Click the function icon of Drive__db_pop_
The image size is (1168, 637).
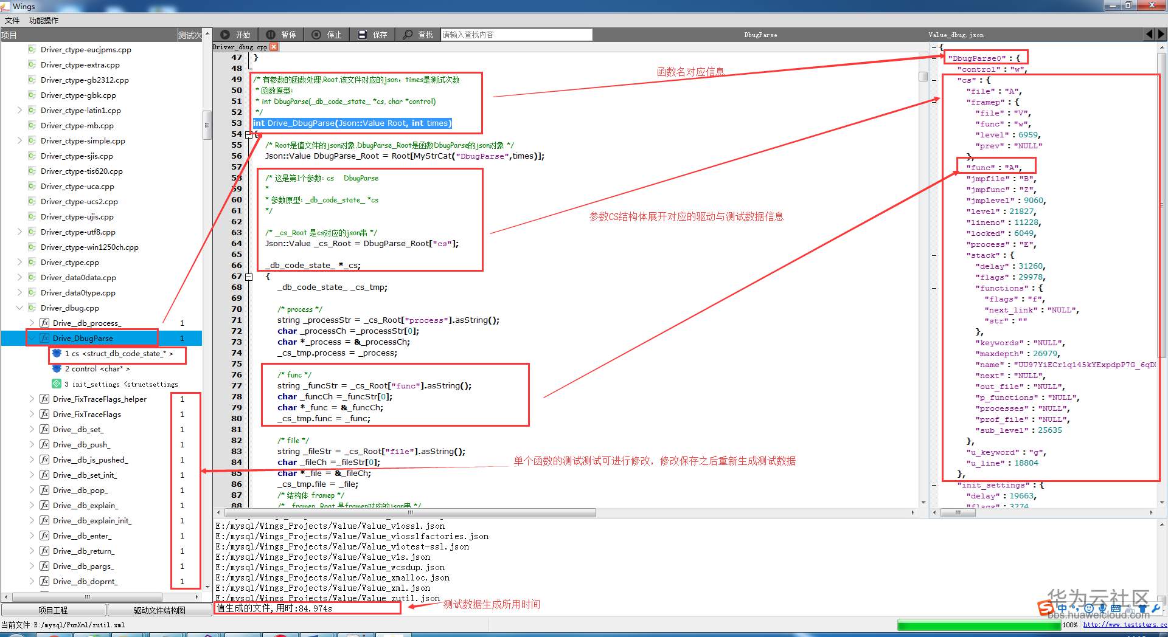tap(44, 490)
